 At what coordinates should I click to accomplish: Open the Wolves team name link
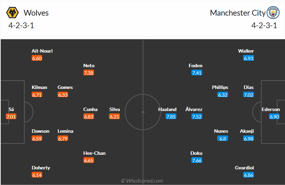coord(36,13)
